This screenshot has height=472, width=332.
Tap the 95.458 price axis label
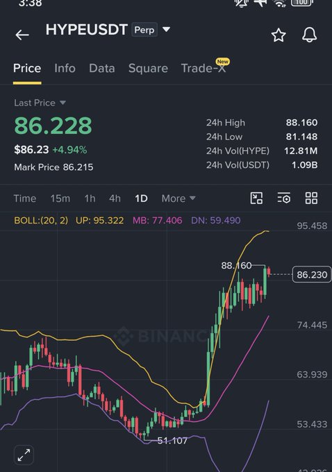(x=312, y=226)
